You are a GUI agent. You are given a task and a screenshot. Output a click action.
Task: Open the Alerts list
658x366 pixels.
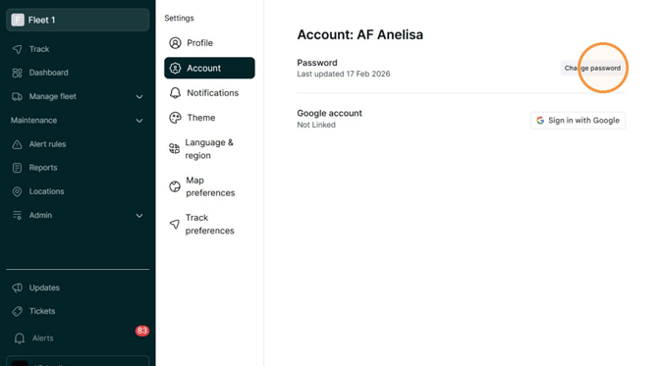(x=43, y=339)
